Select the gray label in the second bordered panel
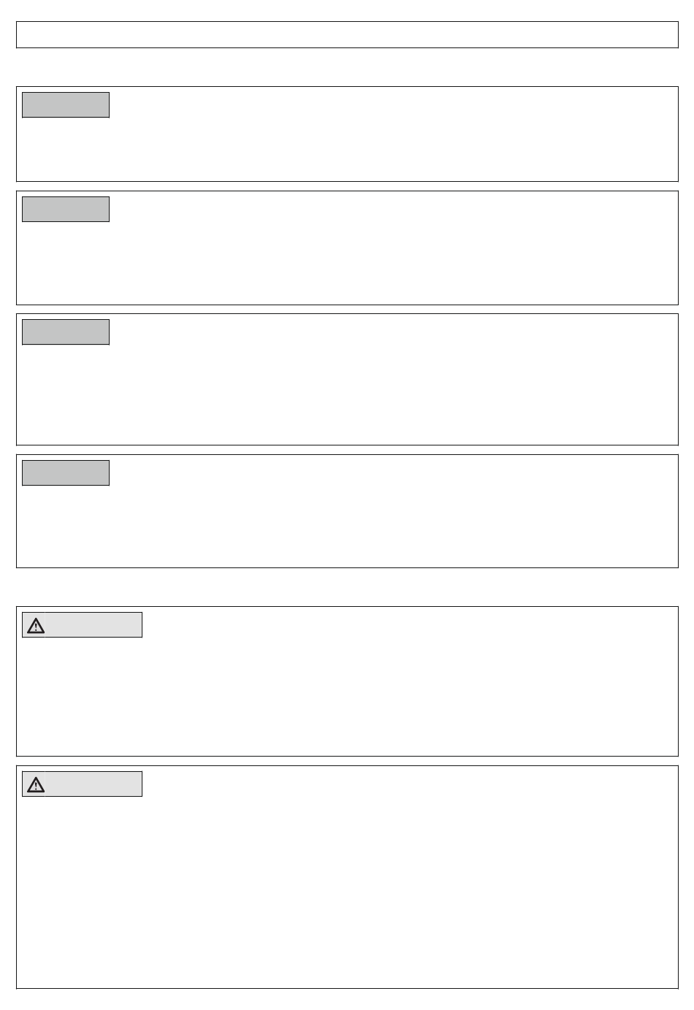Image resolution: width=694 pixels, height=1010 pixels. (x=66, y=210)
